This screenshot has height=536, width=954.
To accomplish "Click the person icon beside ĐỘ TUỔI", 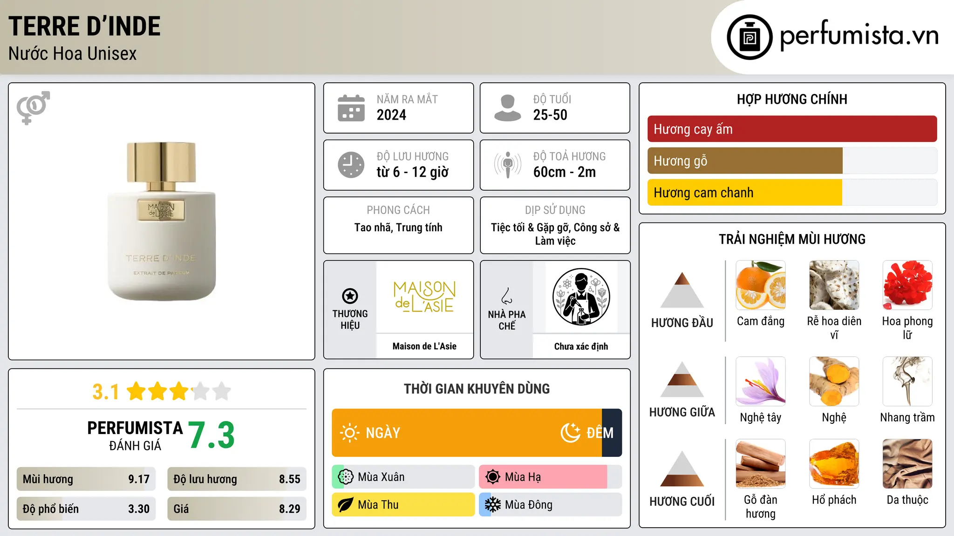I will pos(508,108).
